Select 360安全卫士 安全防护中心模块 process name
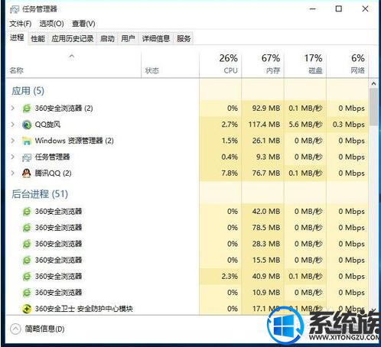This screenshot has height=347, width=381. point(84,309)
